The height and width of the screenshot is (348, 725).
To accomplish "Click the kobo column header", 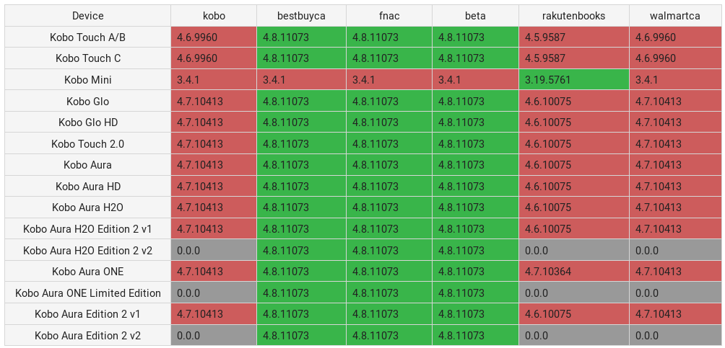I will (214, 16).
